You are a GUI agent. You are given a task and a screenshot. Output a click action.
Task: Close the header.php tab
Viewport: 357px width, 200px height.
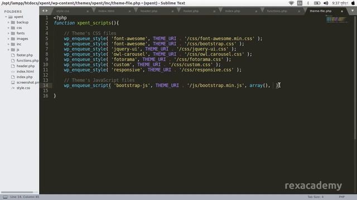[172, 11]
